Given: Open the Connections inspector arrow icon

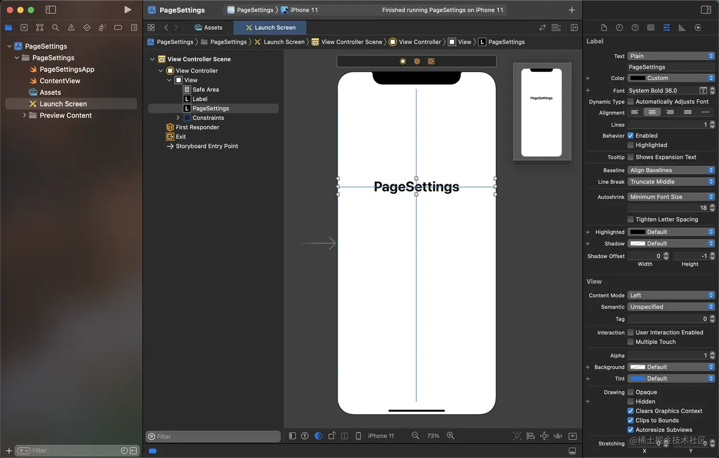Looking at the screenshot, I should point(698,28).
